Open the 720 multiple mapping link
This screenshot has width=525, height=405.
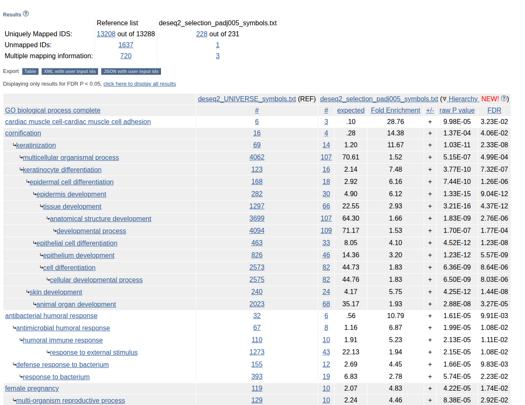click(x=125, y=56)
